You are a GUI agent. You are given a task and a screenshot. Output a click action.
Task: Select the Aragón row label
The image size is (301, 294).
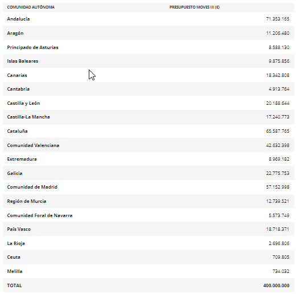15,33
